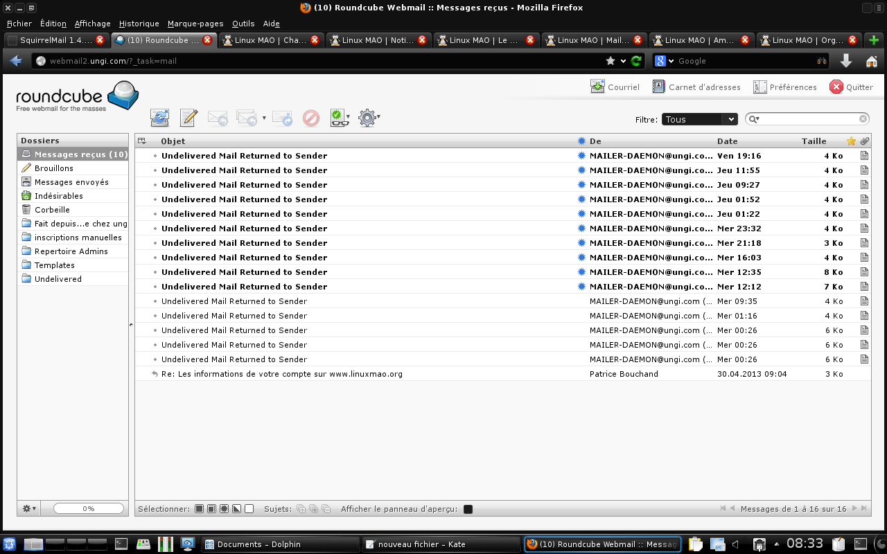The image size is (887, 554).
Task: Click the Reply to sender envelope icon
Action: [218, 118]
